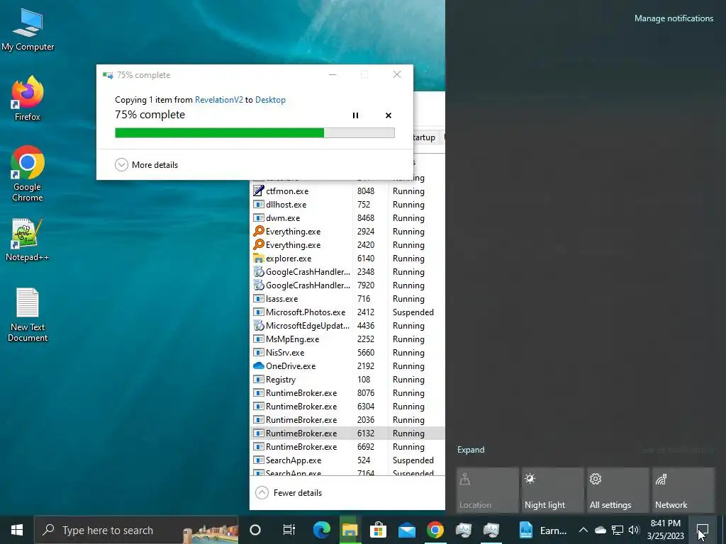Screen dimensions: 726x544
Task: Select SearchApp.exe with PID 524
Action: 347,460
